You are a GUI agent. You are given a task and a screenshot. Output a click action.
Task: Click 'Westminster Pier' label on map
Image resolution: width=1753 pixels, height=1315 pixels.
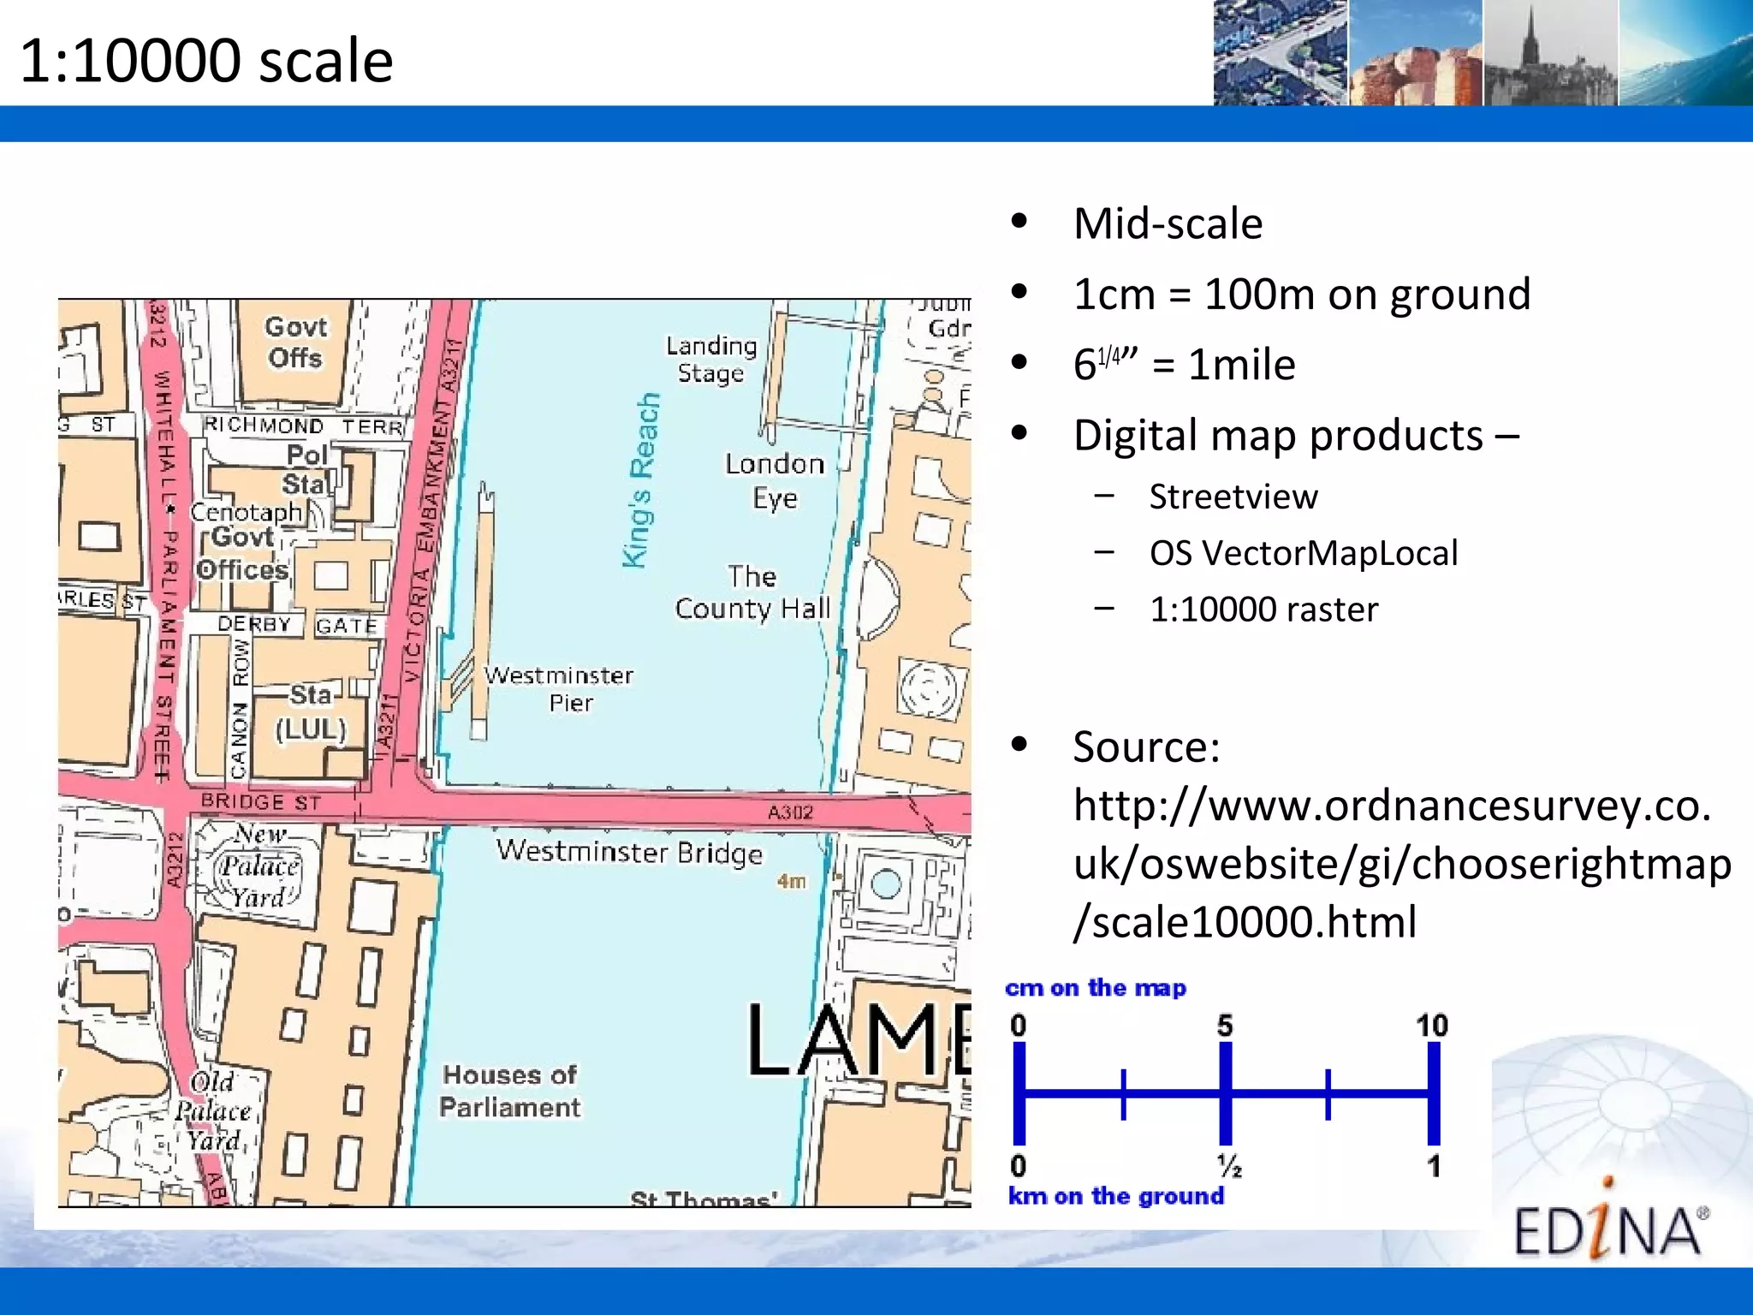pos(559,689)
